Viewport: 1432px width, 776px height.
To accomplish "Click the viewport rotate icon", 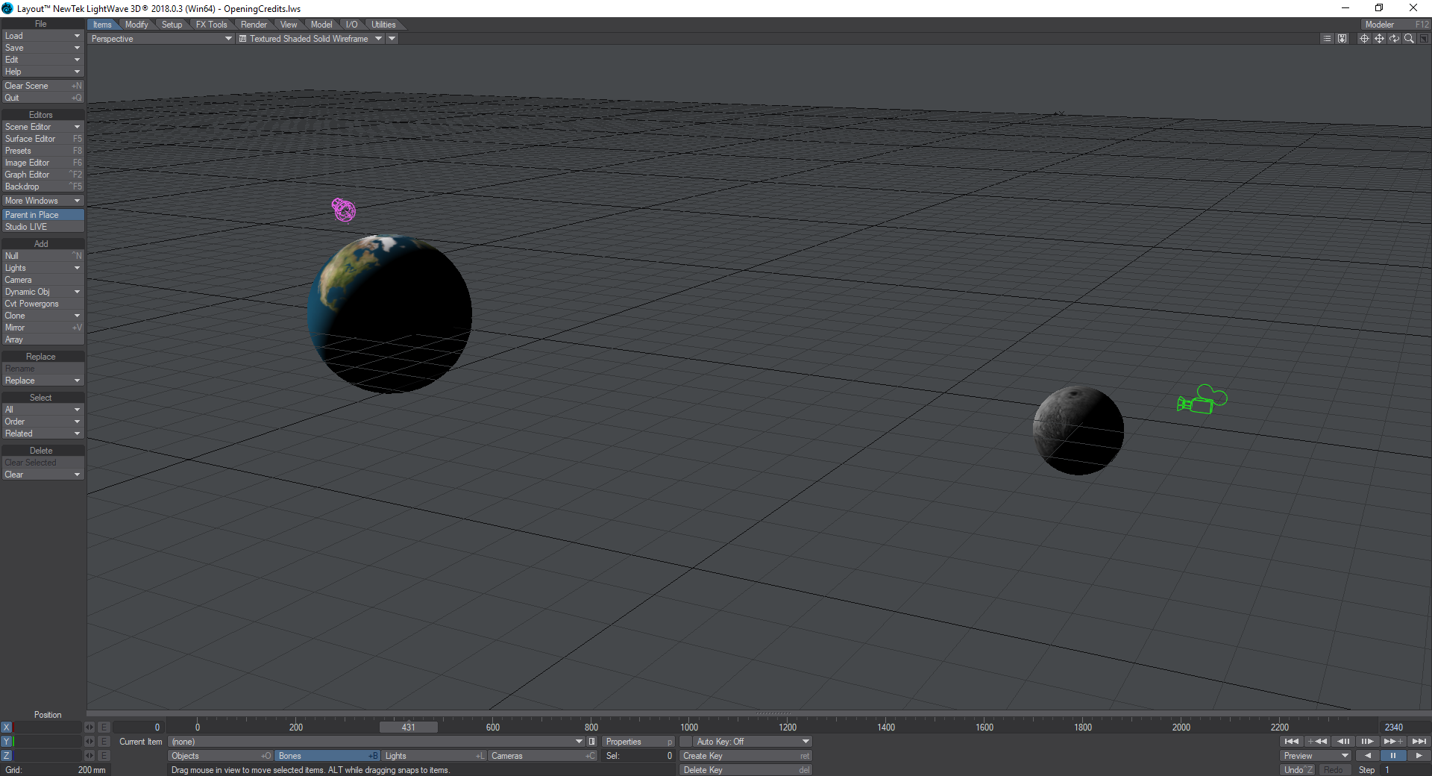I will 1394,39.
